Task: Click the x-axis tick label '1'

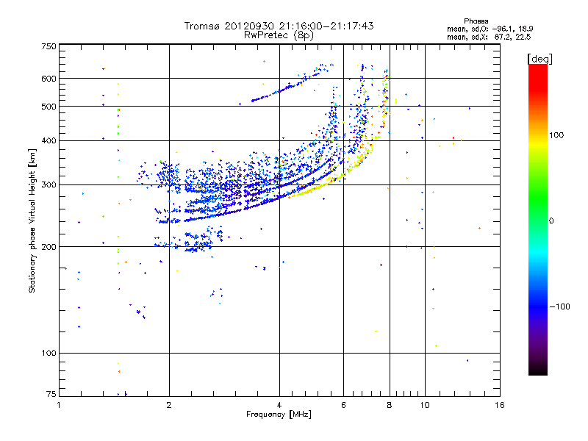Action: [x=59, y=405]
